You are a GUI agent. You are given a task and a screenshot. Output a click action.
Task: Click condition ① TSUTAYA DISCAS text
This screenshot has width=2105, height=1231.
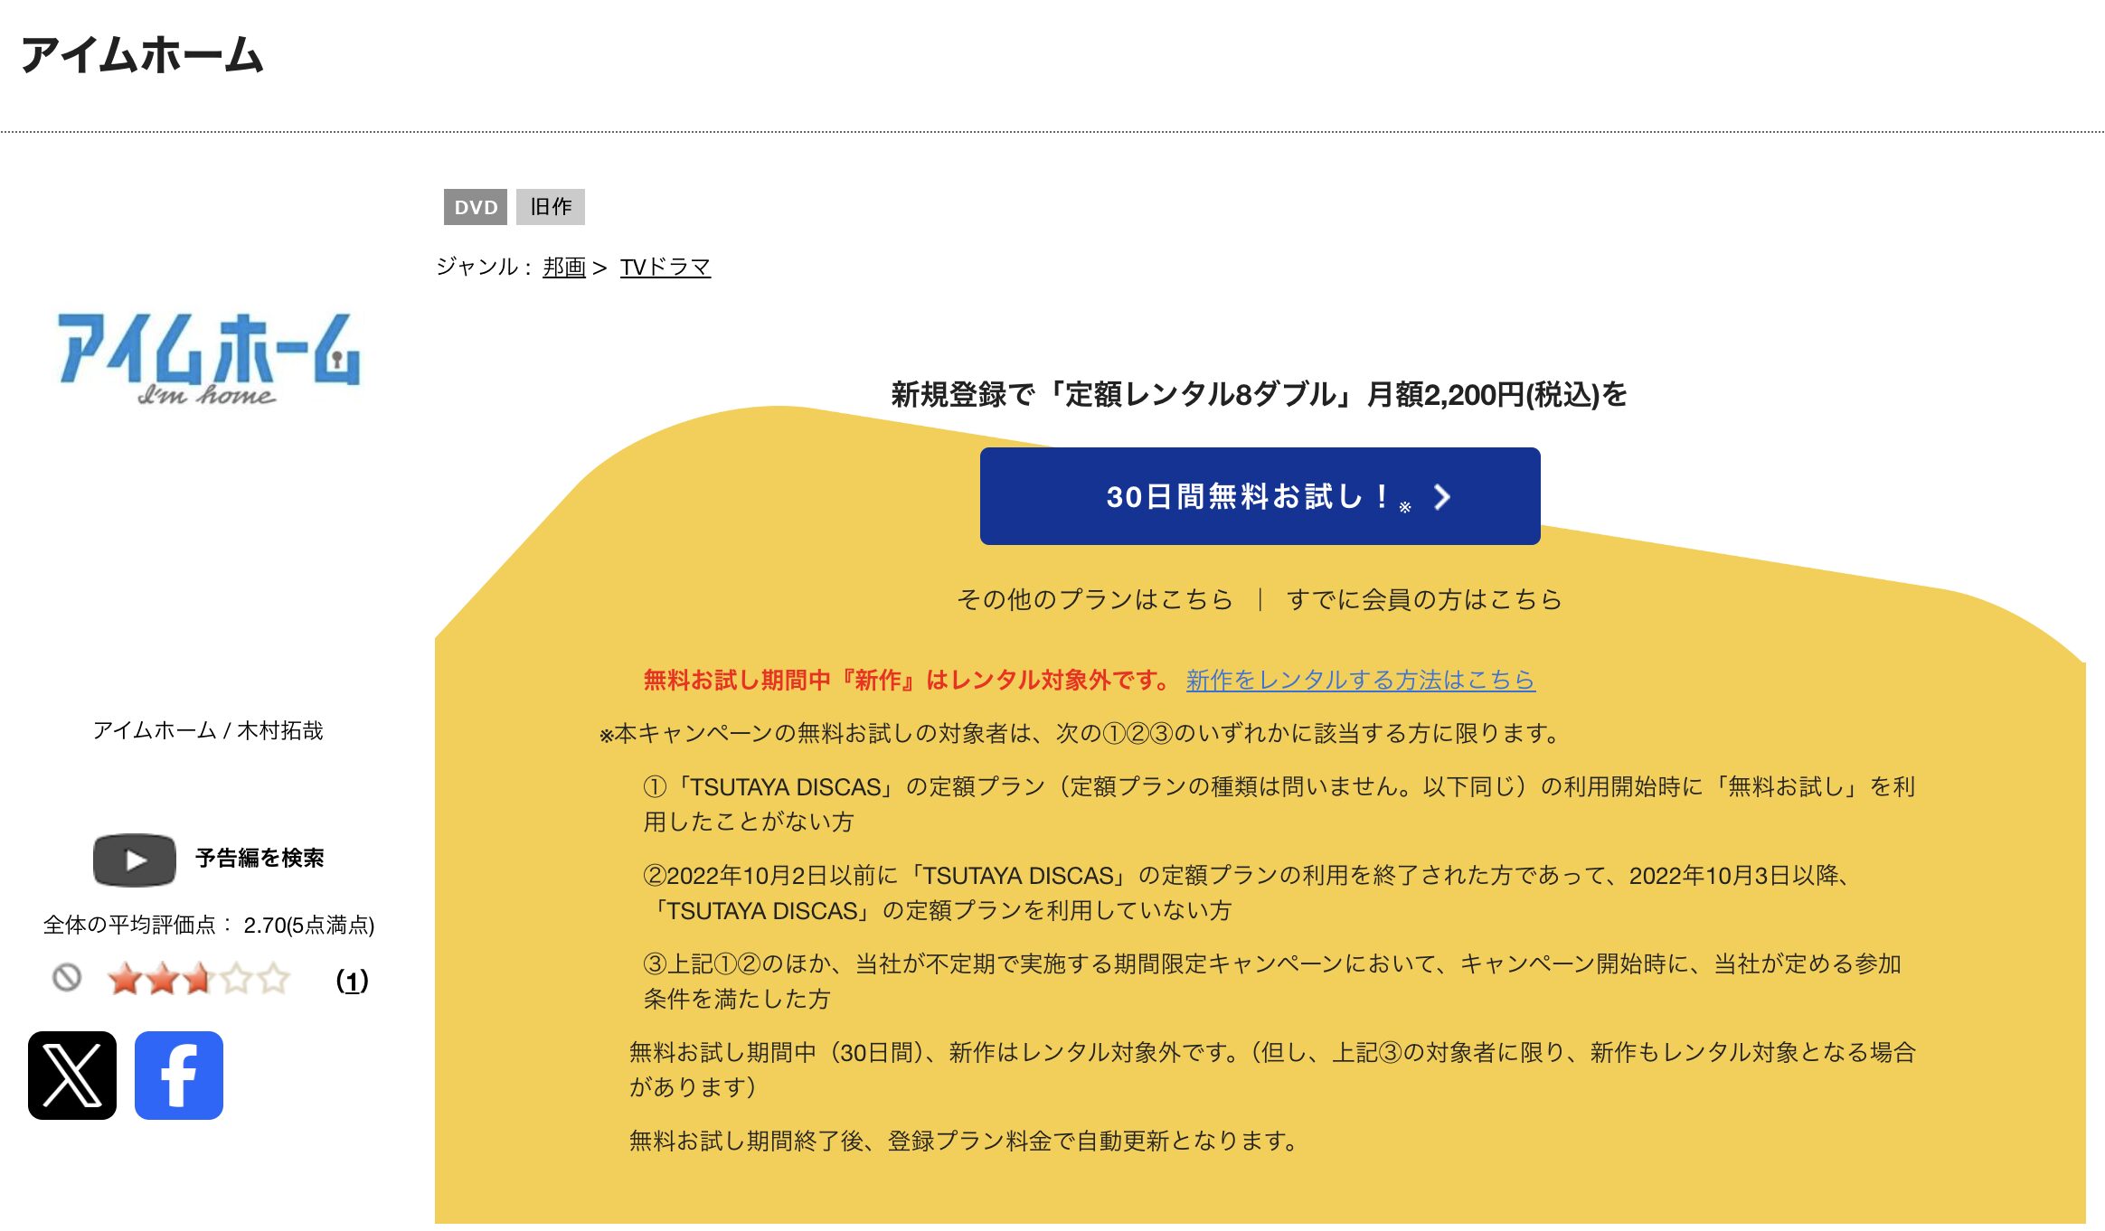point(1279,804)
